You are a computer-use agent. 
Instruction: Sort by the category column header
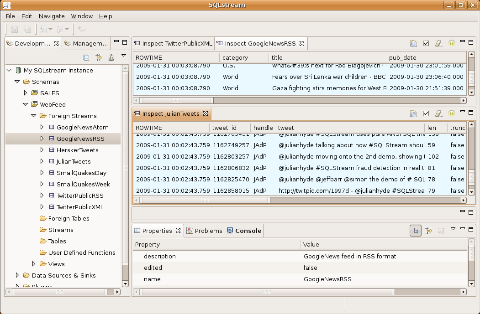[x=244, y=57]
